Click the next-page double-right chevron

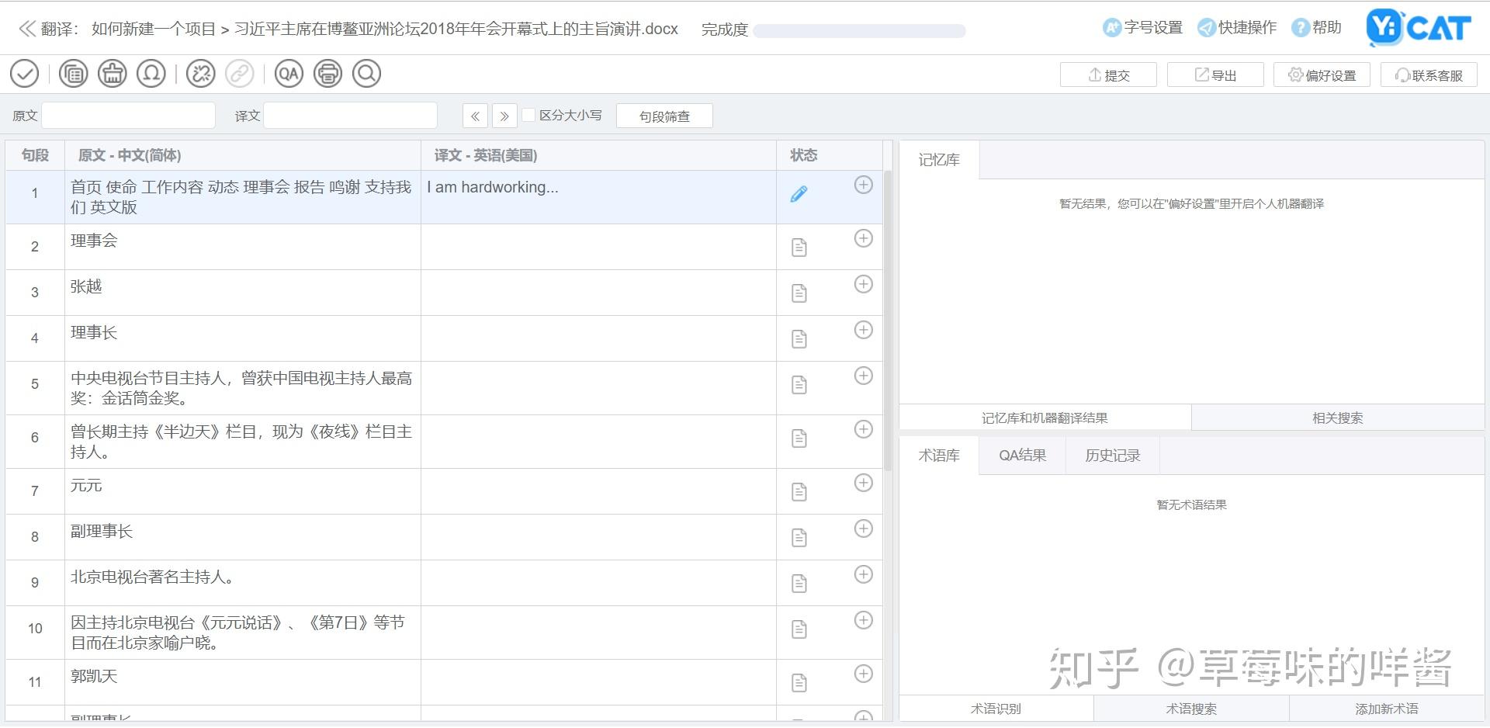(504, 115)
